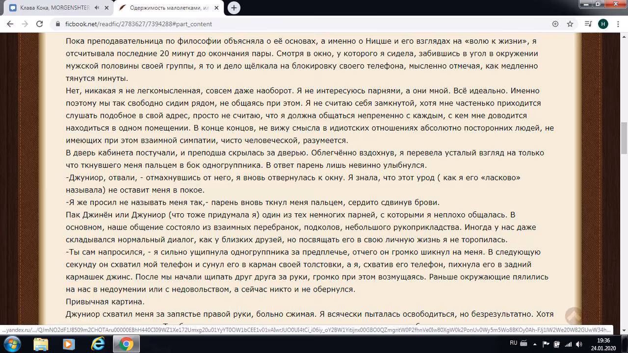Viewport: 628px width, 353px height.
Task: Click the scroll-to-top button on the page
Action: (x=573, y=315)
